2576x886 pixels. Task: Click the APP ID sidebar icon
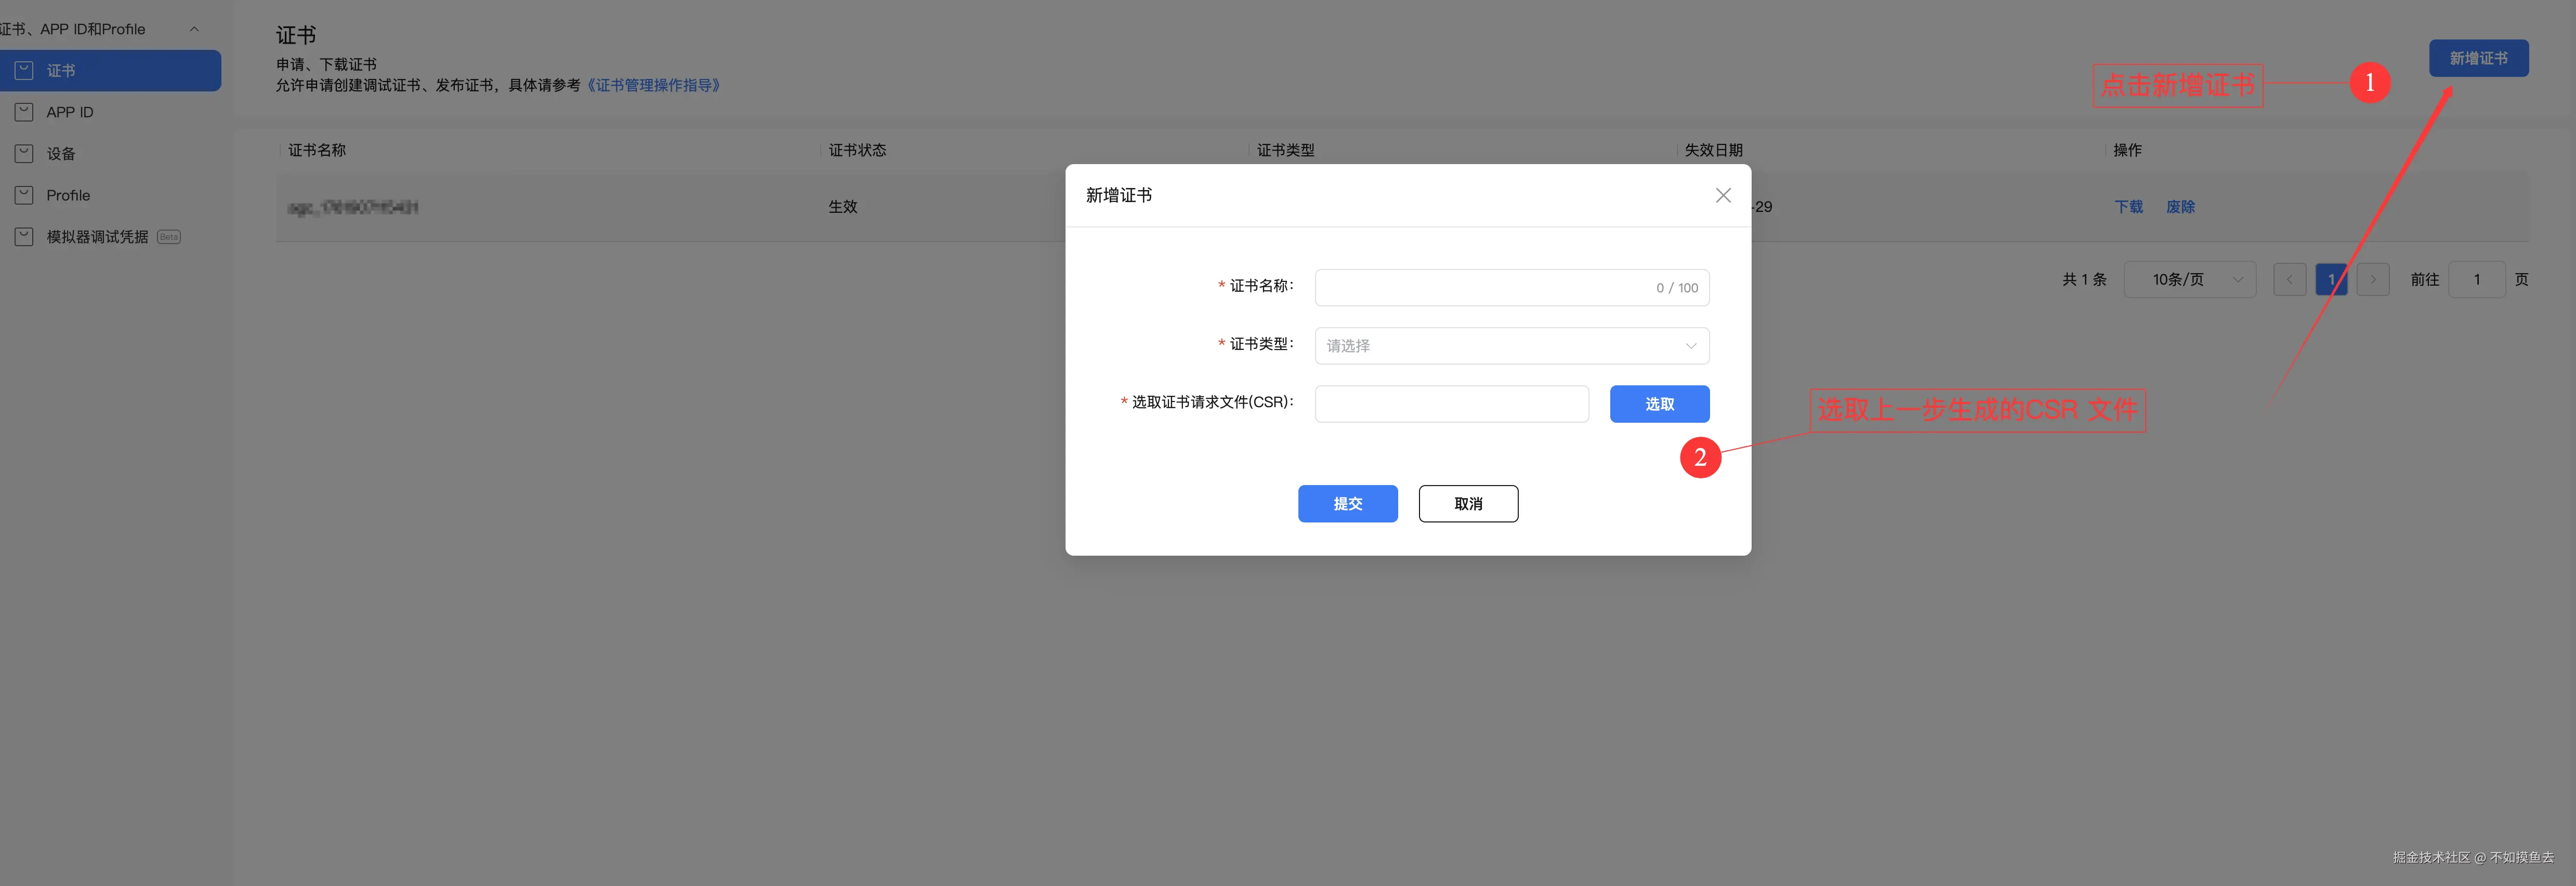(x=24, y=112)
